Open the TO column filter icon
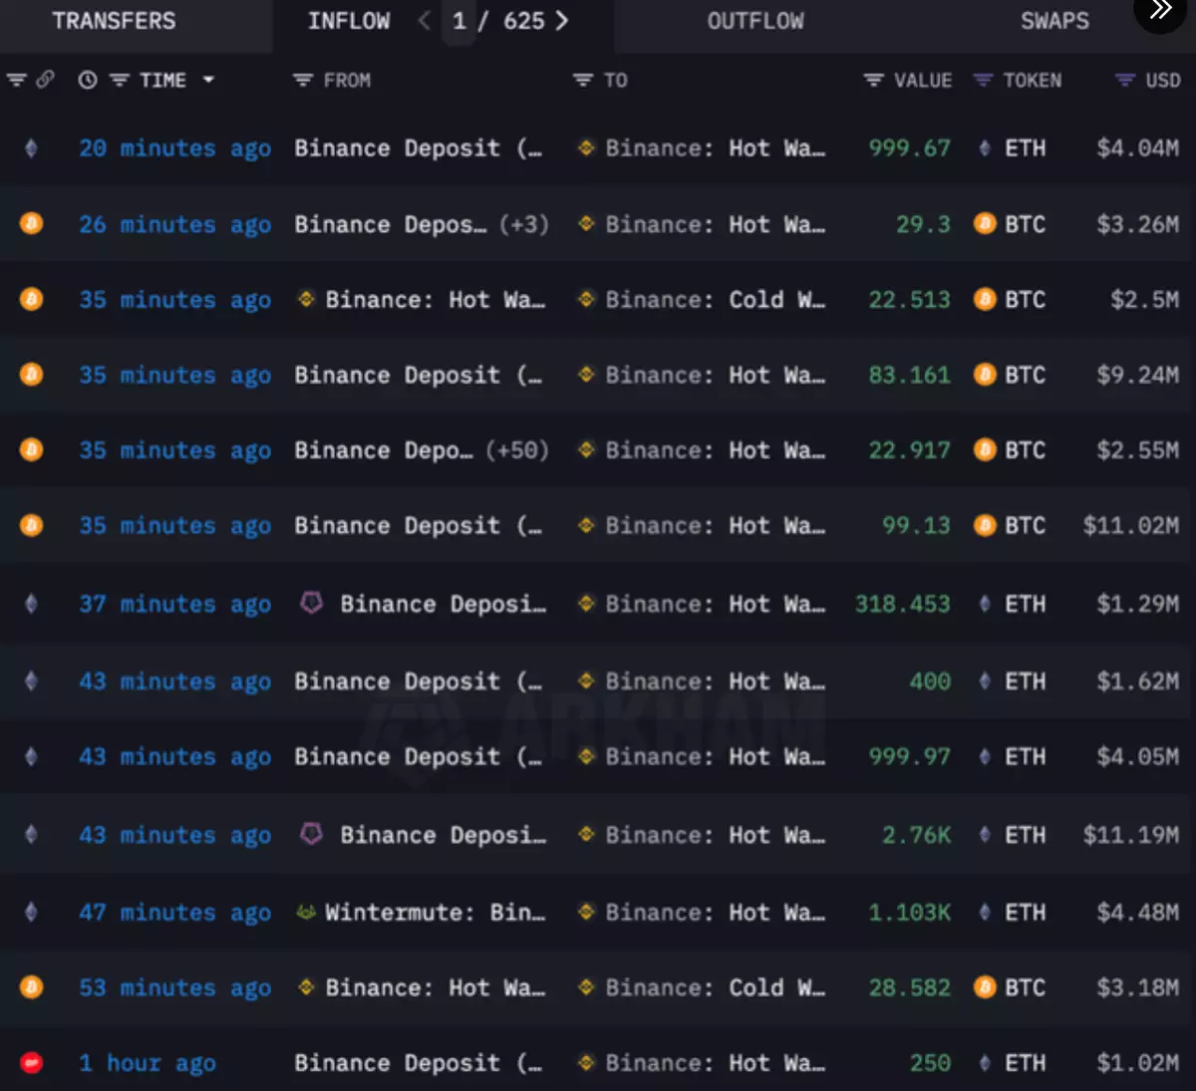Image resolution: width=1196 pixels, height=1091 pixels. coord(583,81)
